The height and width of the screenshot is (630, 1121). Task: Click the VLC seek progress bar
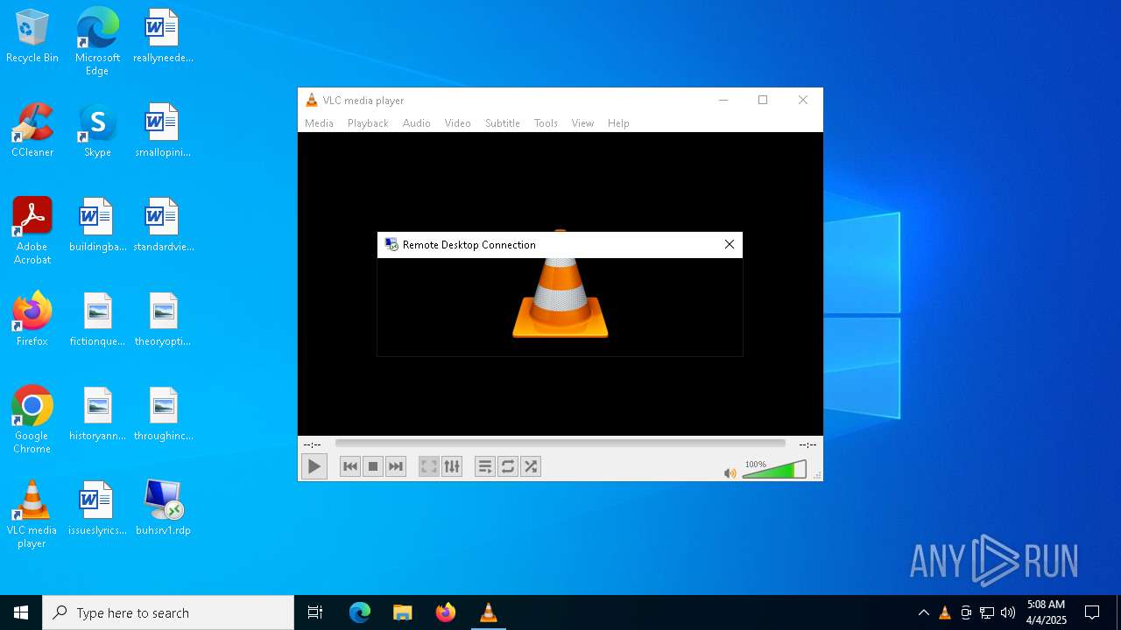tap(560, 444)
